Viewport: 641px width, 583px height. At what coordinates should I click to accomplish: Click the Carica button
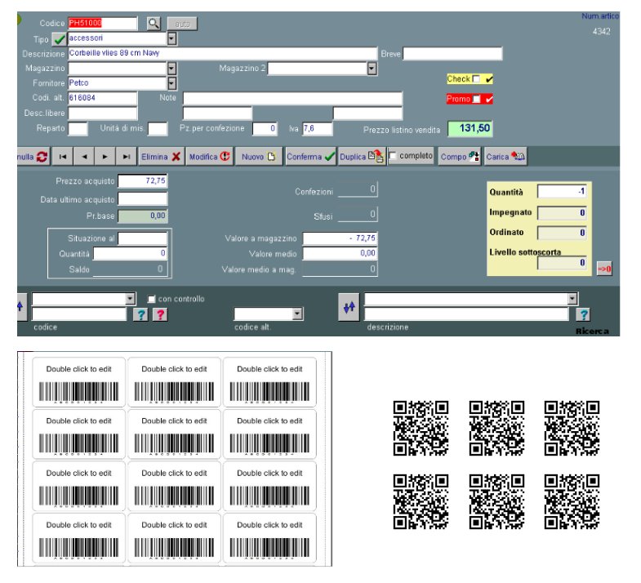click(x=505, y=157)
